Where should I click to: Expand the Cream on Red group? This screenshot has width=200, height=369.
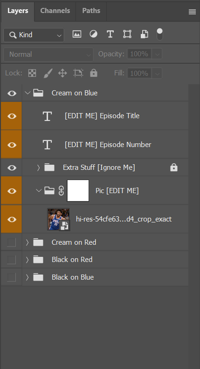[x=27, y=242]
